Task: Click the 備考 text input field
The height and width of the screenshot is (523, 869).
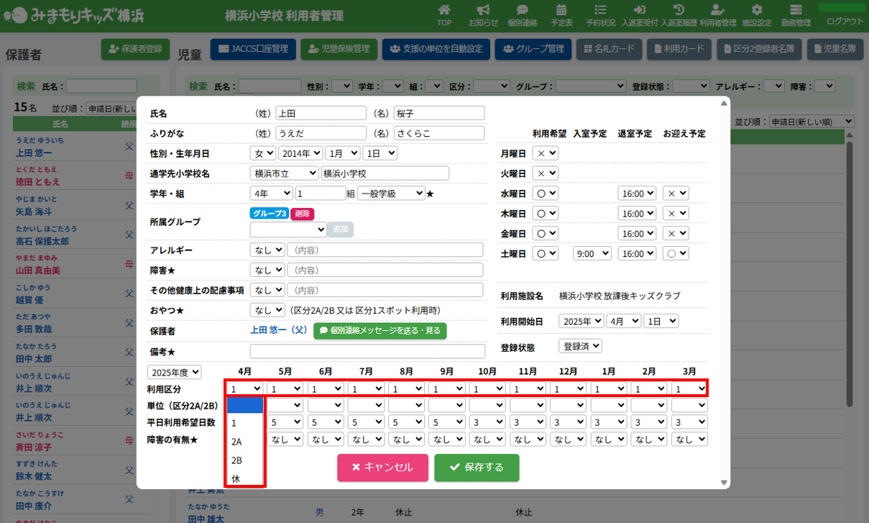Action: 367,351
